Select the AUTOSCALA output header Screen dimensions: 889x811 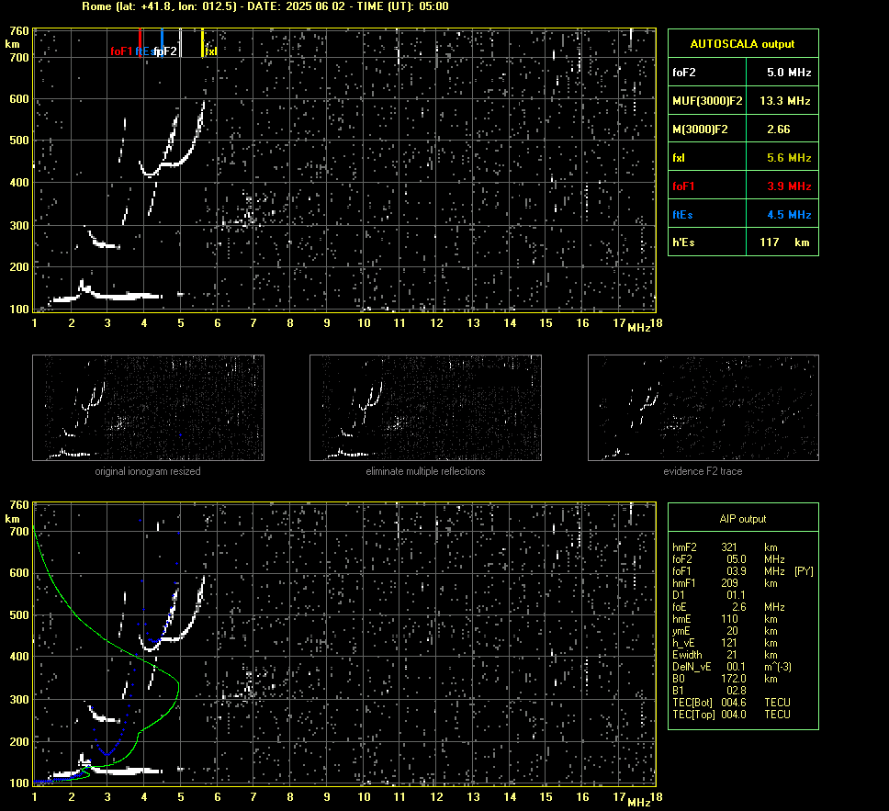(743, 44)
